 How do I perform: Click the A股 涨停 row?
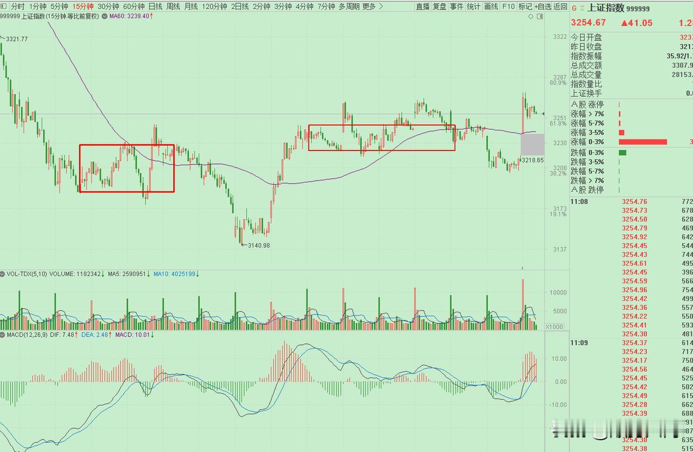[632, 104]
